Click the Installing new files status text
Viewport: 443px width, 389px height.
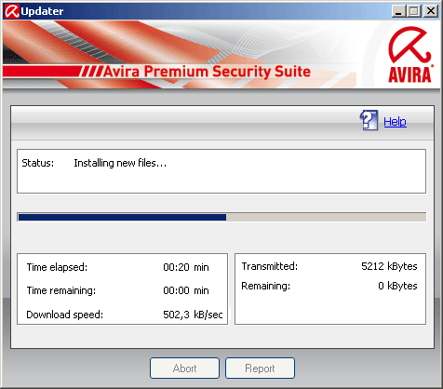point(120,163)
